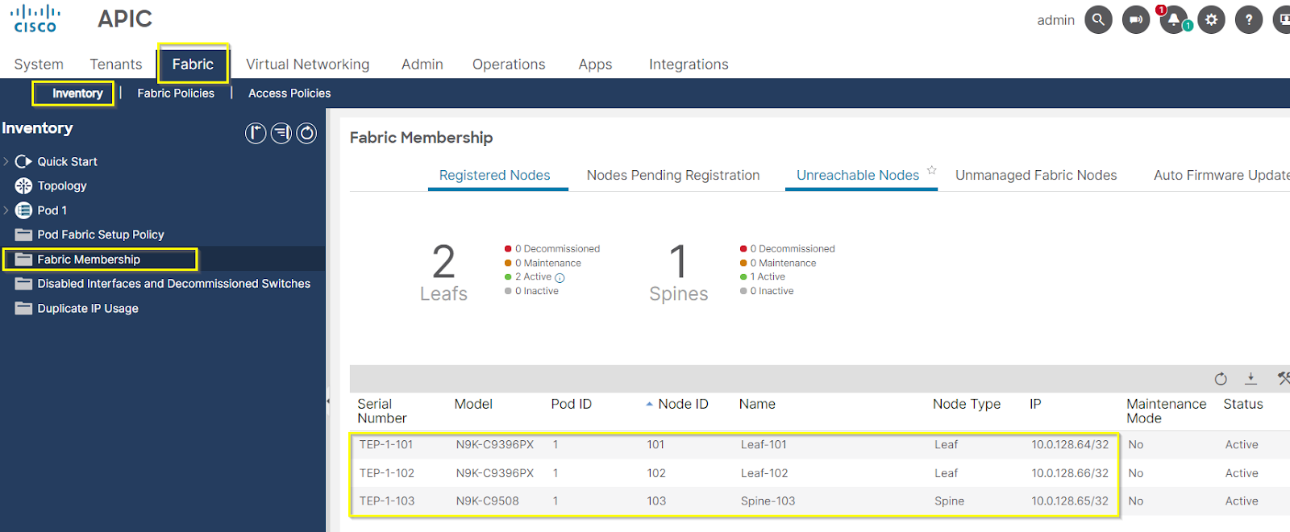Sort by Node ID column arrow
This screenshot has width=1290, height=532.
pos(649,405)
